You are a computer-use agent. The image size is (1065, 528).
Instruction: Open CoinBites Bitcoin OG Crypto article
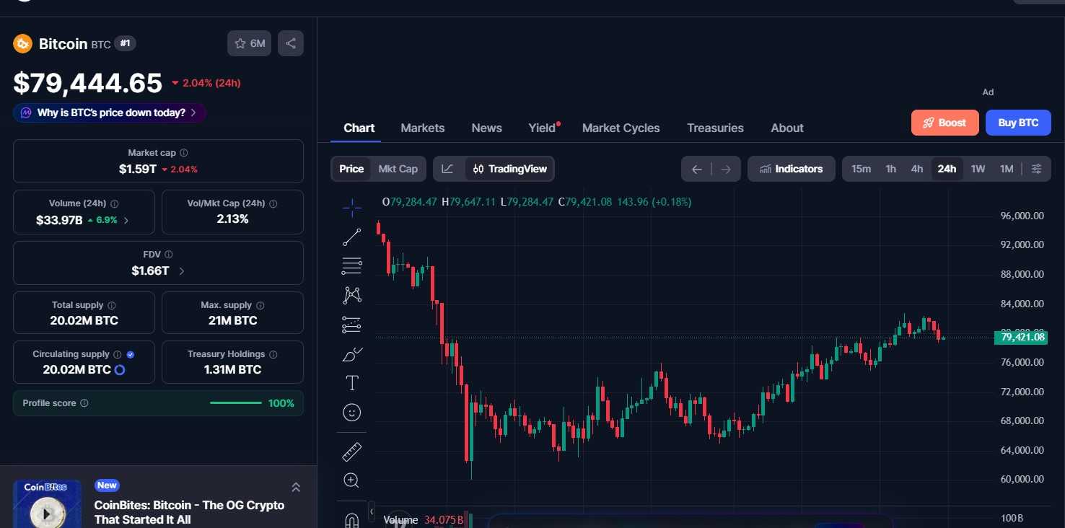[x=189, y=512]
